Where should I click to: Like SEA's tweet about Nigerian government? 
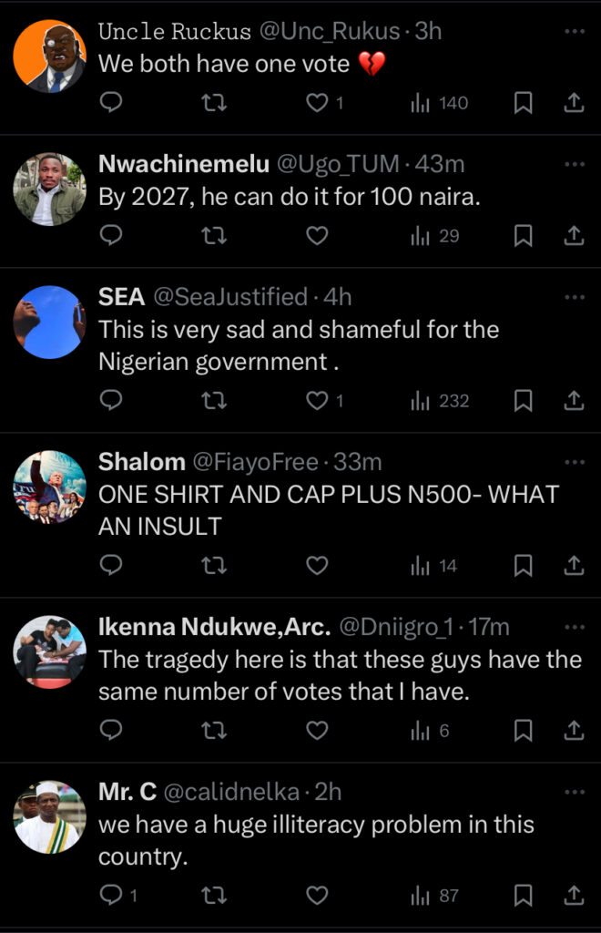[316, 401]
